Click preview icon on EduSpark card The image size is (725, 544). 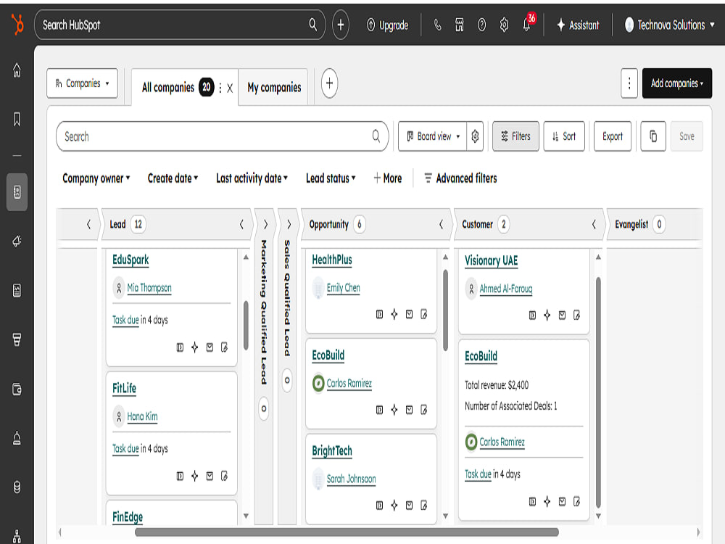[x=180, y=347]
